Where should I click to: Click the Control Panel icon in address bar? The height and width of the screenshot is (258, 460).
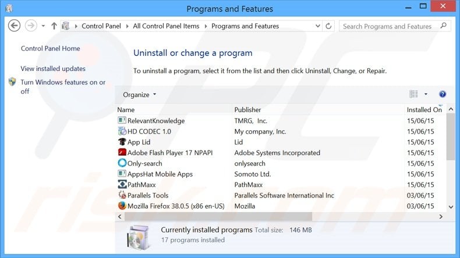click(x=65, y=26)
